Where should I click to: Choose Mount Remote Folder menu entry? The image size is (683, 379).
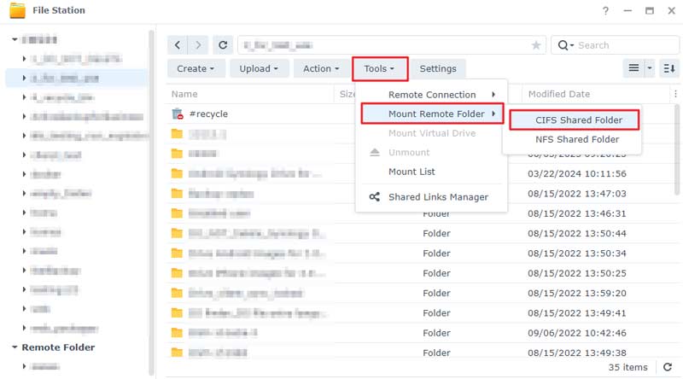click(x=432, y=114)
